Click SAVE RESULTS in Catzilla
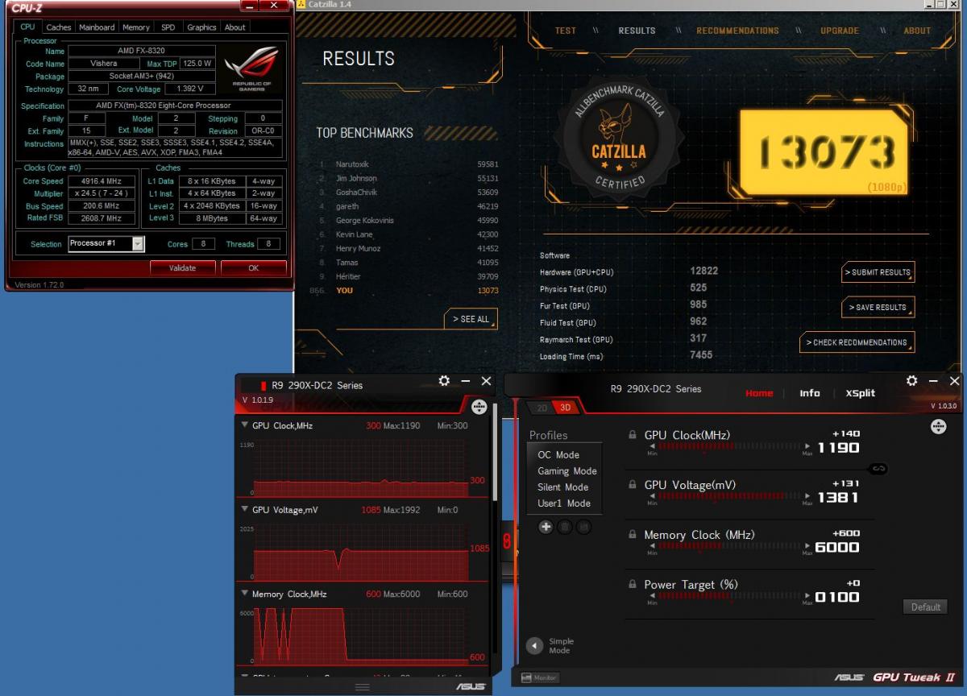Image resolution: width=967 pixels, height=696 pixels. [x=878, y=307]
